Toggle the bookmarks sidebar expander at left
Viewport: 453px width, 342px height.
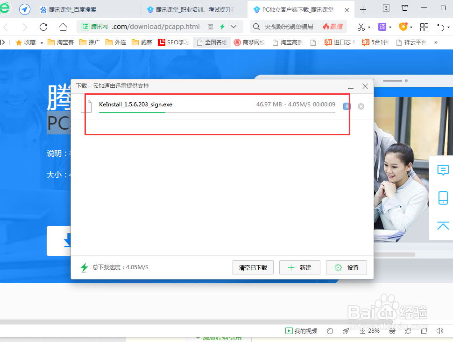point(3,42)
